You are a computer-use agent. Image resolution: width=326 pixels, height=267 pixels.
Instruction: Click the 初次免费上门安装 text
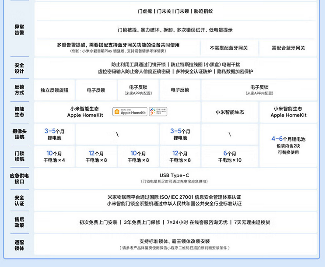pos(98,222)
